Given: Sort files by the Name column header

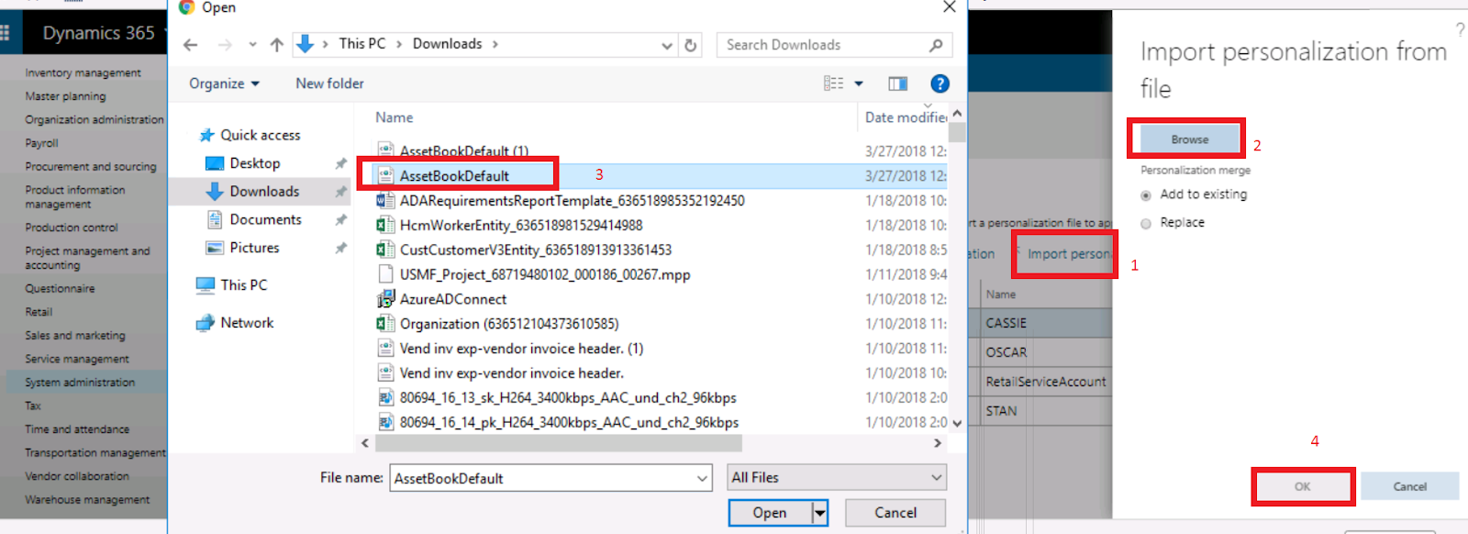Looking at the screenshot, I should tap(394, 117).
